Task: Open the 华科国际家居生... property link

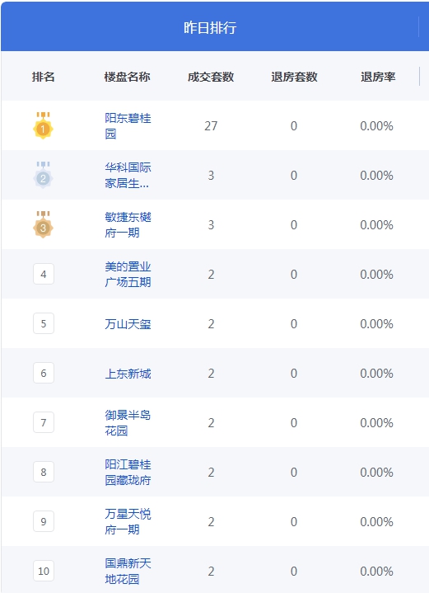Action: tap(128, 176)
